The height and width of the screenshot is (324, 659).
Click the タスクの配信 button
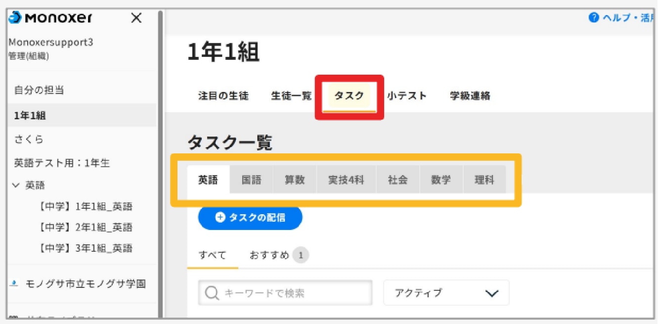pos(250,218)
